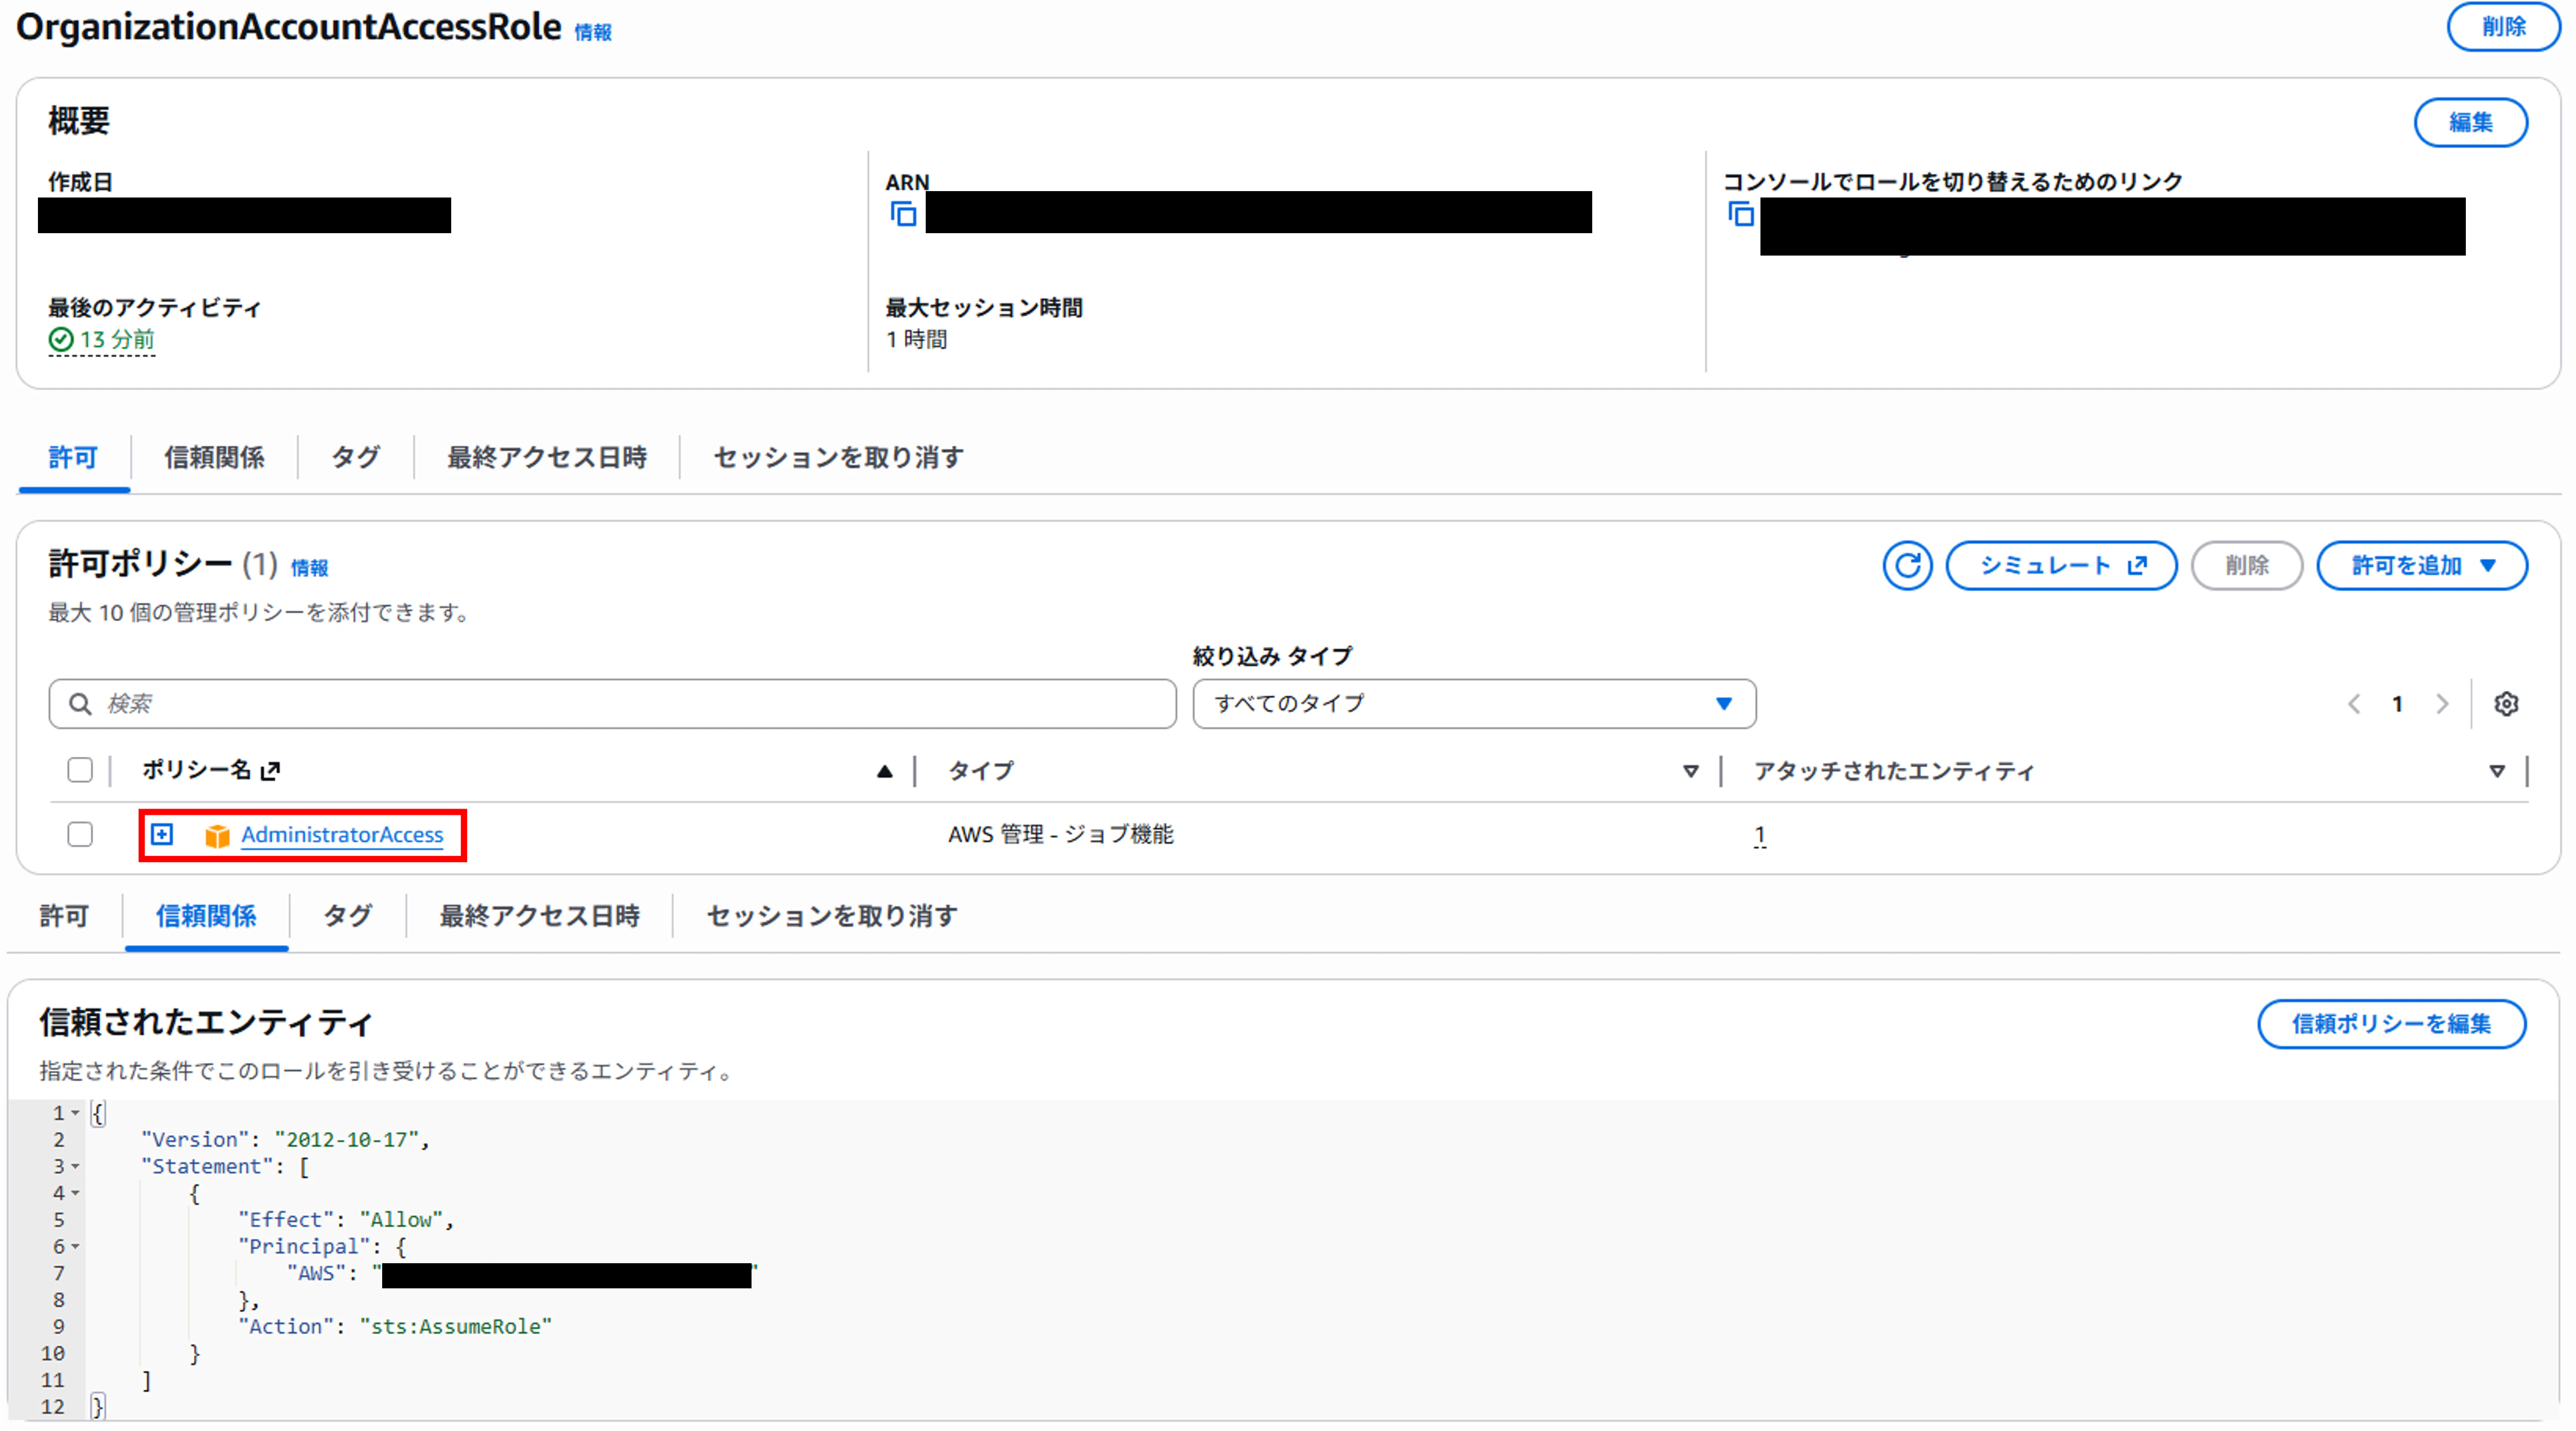2576x1431 pixels.
Task: Open external link icon beside ポリシー名
Action: point(270,770)
